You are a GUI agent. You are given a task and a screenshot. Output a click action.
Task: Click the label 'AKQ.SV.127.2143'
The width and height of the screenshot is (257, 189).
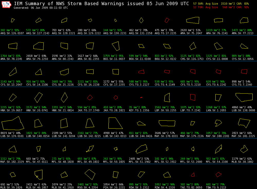pyautogui.click(x=38, y=33)
